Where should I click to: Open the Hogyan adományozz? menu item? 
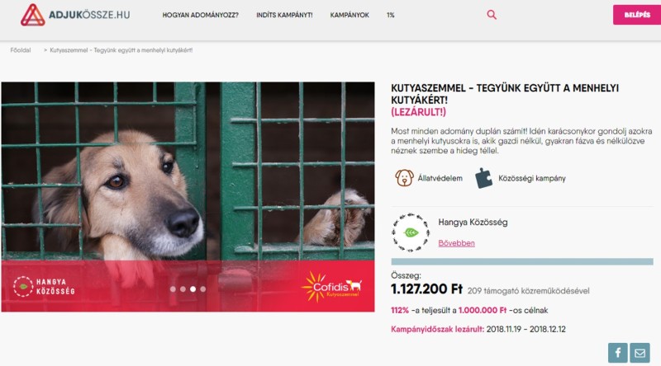coord(200,15)
